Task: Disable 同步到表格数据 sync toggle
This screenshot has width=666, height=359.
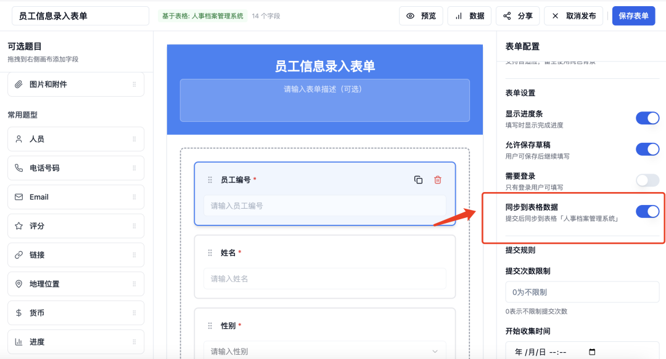Action: coord(647,211)
